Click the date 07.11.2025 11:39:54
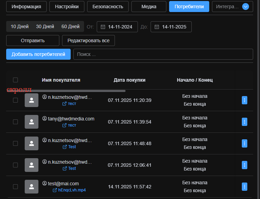The height and width of the screenshot is (199, 260). tap(130, 122)
